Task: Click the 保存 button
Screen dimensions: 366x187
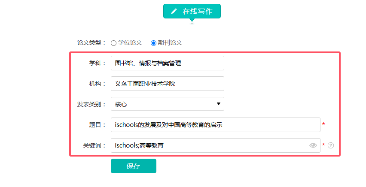Action: pos(134,166)
